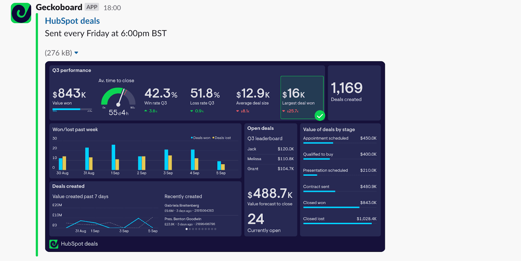Open the HubSpot deals dashboard image
This screenshot has height=261, width=521.
coord(215,156)
